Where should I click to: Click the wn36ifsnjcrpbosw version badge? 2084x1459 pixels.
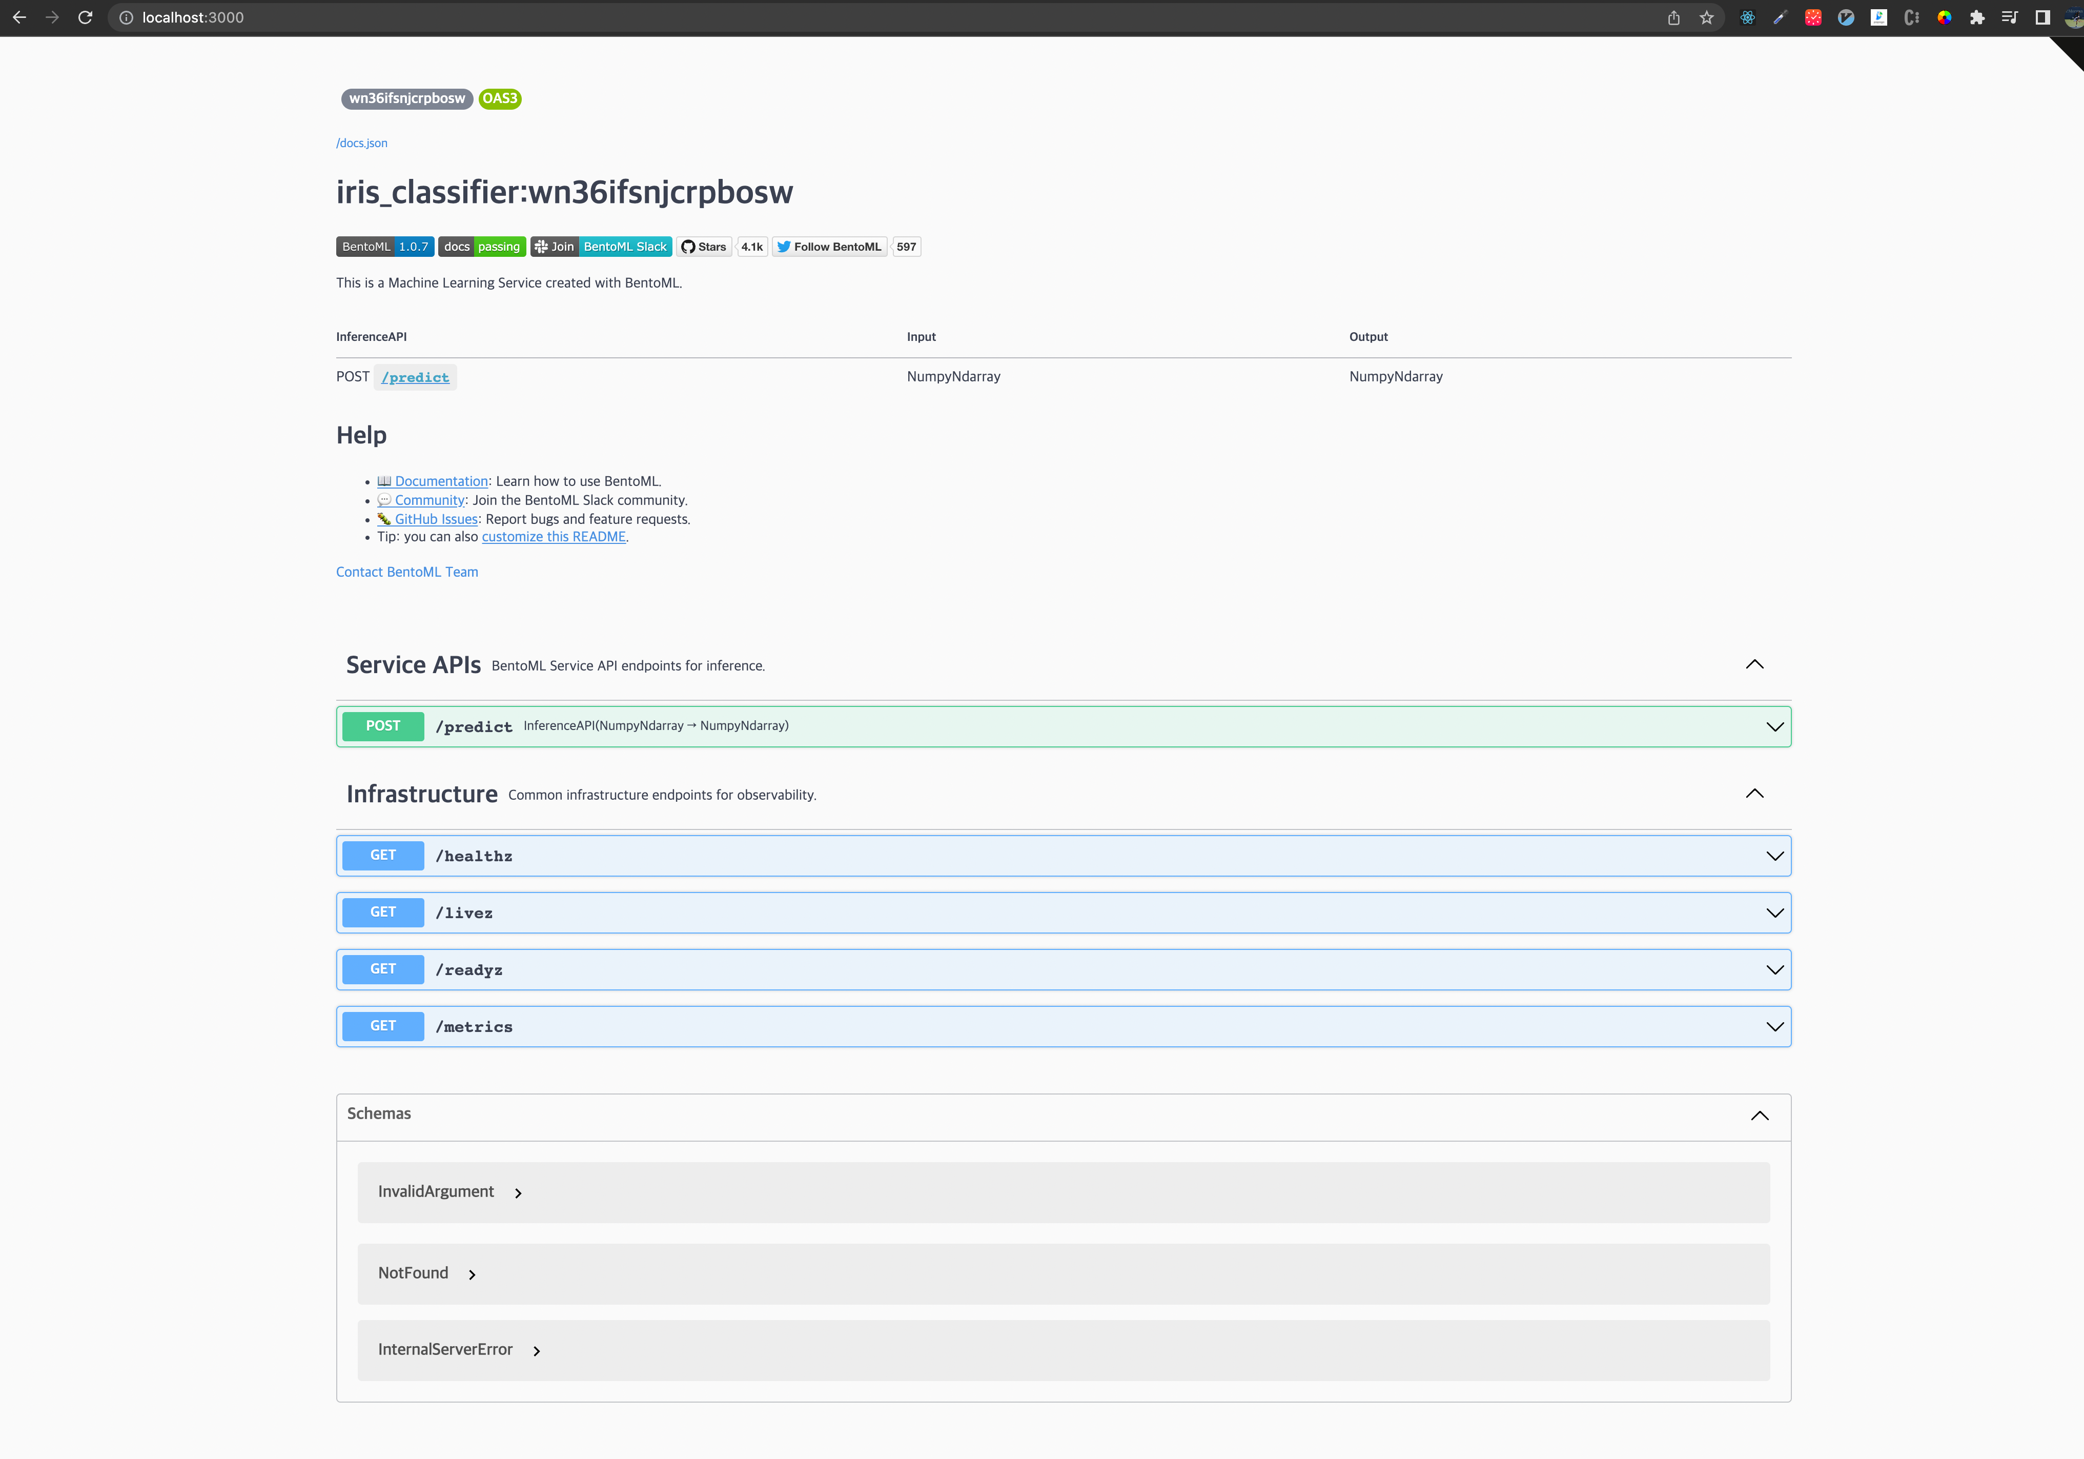406,98
